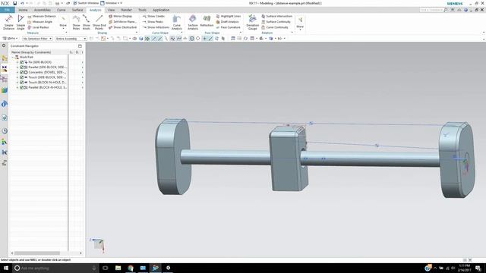This screenshot has height=273, width=486.
Task: Toggle checkbox for Fix (SIDE-BLOCK) constraint
Action: point(22,62)
